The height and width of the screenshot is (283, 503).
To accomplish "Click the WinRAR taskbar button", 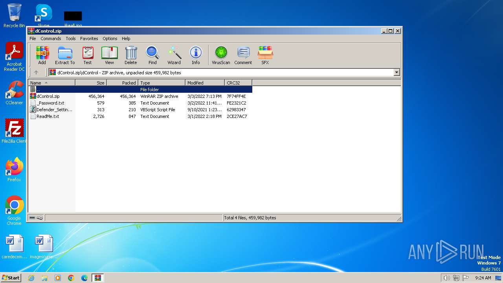I will (97, 278).
